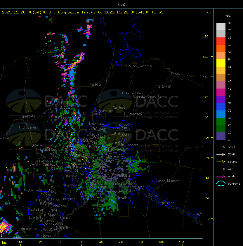Pick the slate purple 5-10 dBZ swatch
243x246 pixels.
221,136
